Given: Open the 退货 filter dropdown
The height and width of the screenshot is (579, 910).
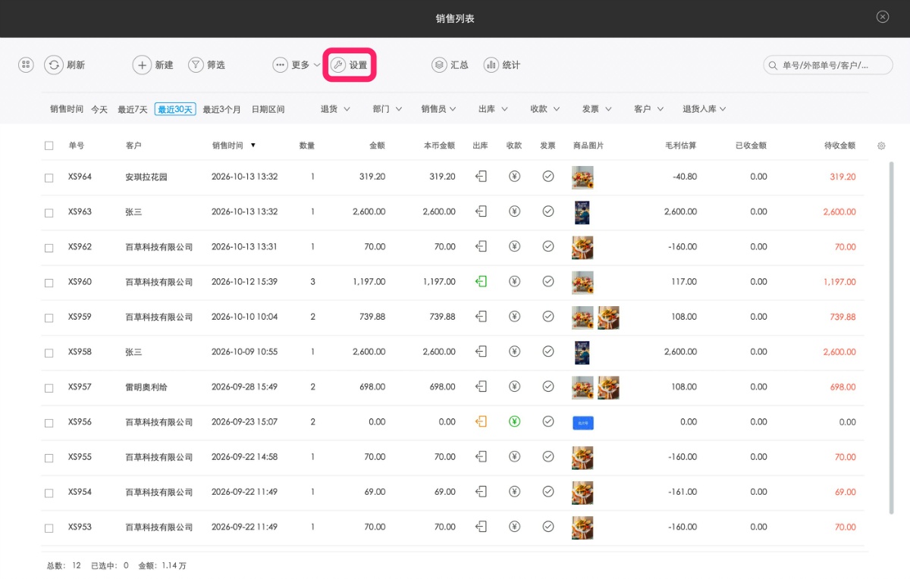Looking at the screenshot, I should pyautogui.click(x=335, y=109).
